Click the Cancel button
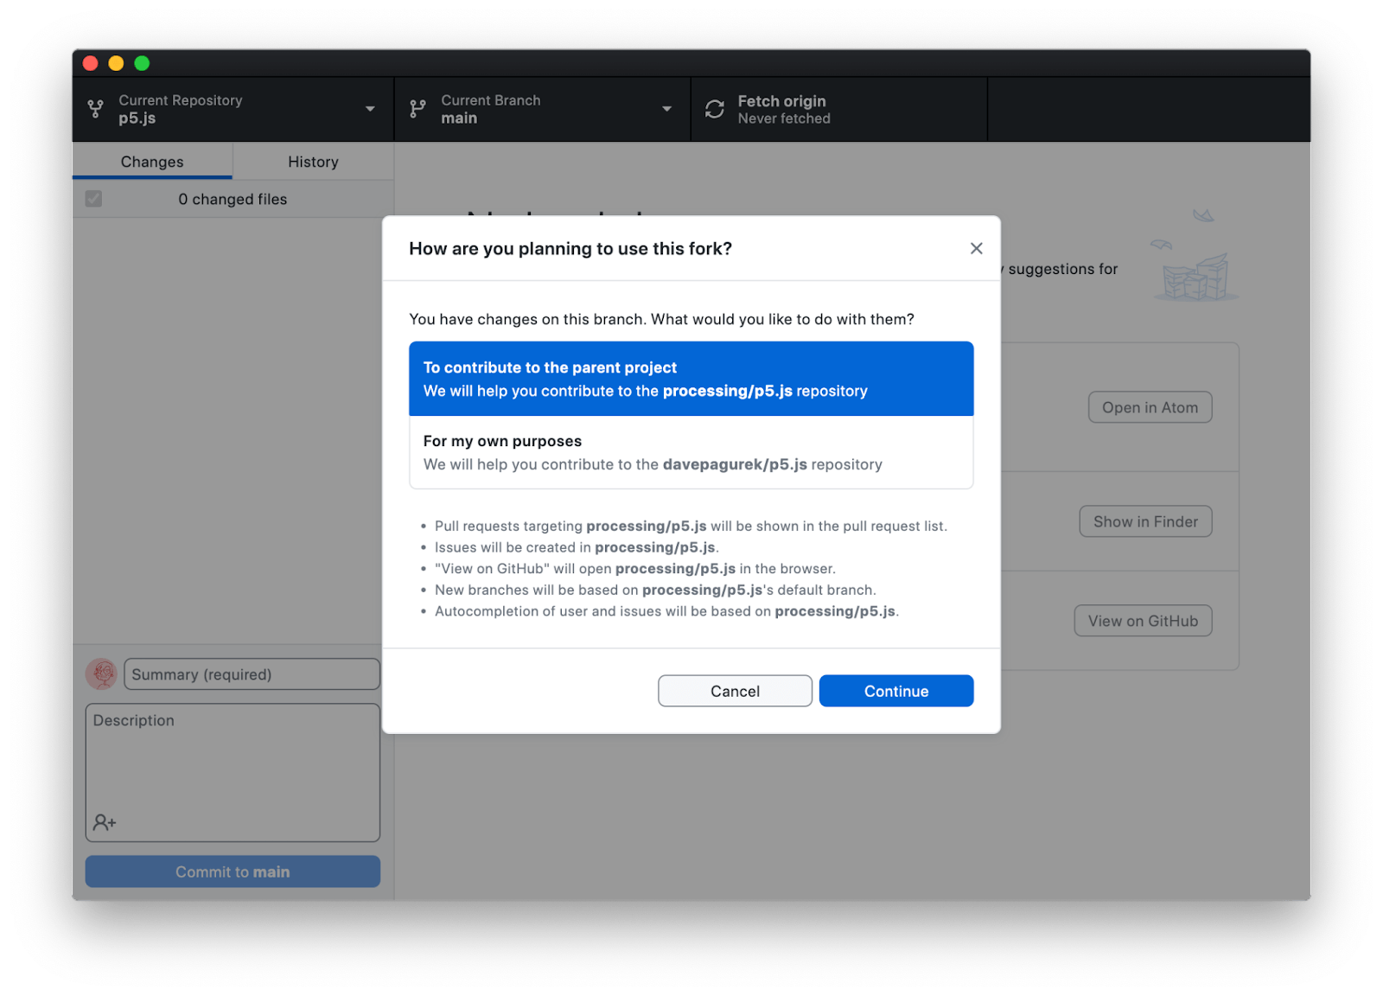The width and height of the screenshot is (1383, 996). coord(734,690)
